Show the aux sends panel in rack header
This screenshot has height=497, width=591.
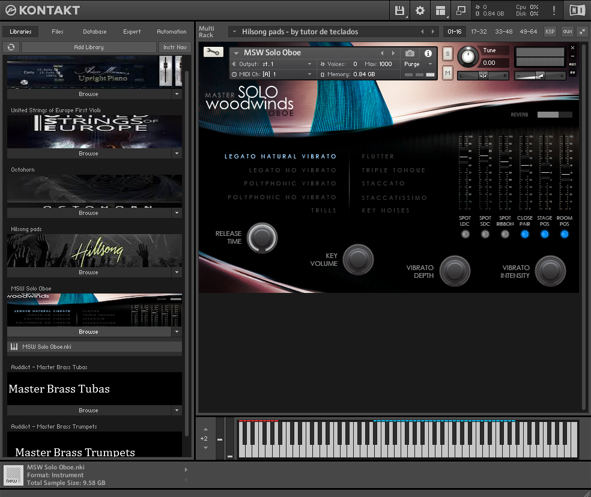click(567, 32)
